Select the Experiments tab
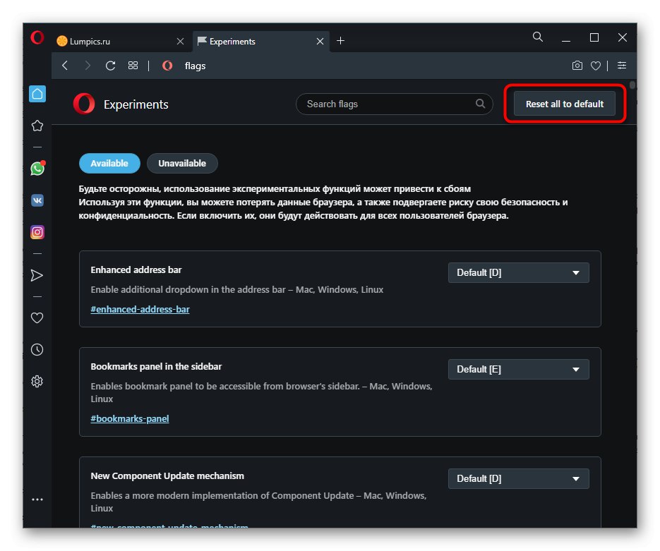The image size is (660, 551). click(261, 41)
